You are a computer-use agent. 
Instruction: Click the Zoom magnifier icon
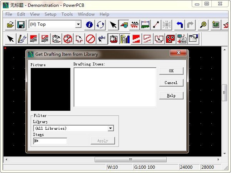click(x=203, y=25)
